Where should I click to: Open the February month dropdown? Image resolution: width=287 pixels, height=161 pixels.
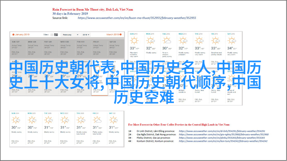70,35
